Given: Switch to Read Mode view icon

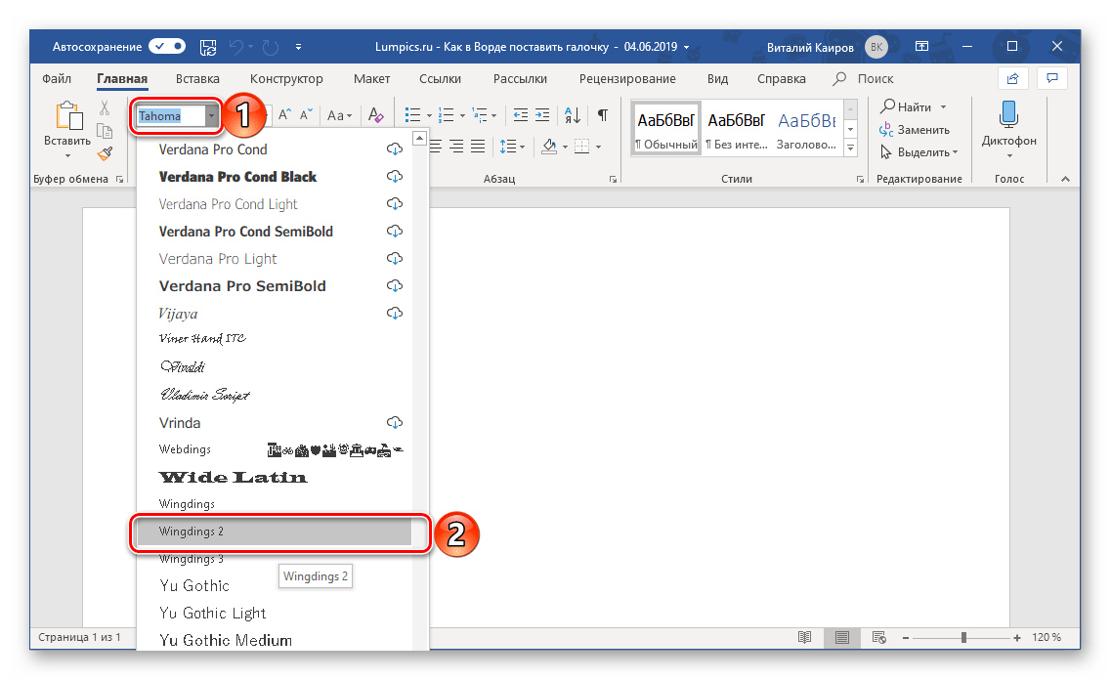Looking at the screenshot, I should click(x=804, y=637).
